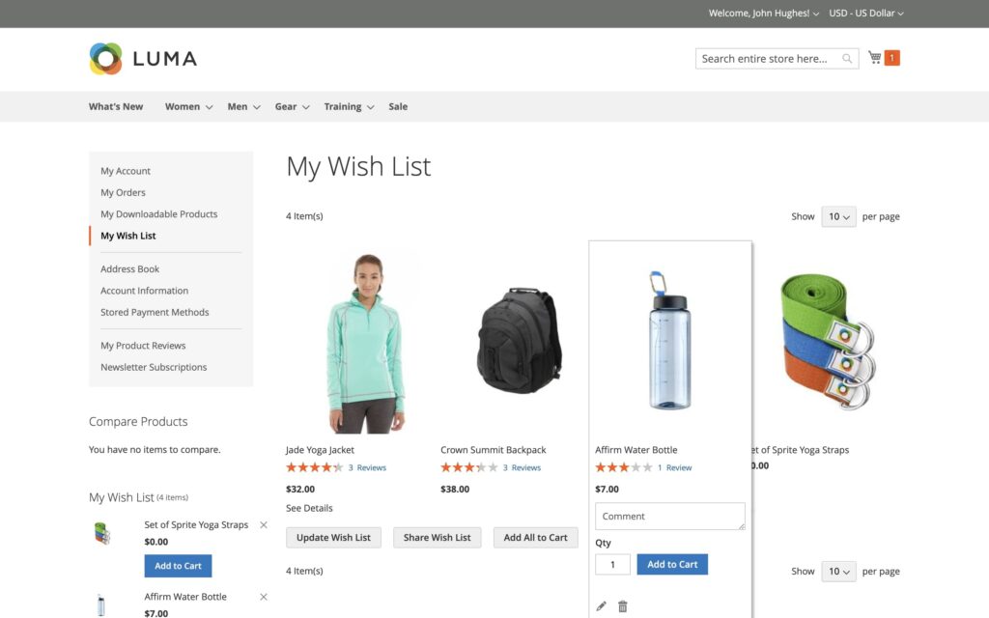
Task: Click the Jade Yoga Jacket star rating
Action: [314, 467]
